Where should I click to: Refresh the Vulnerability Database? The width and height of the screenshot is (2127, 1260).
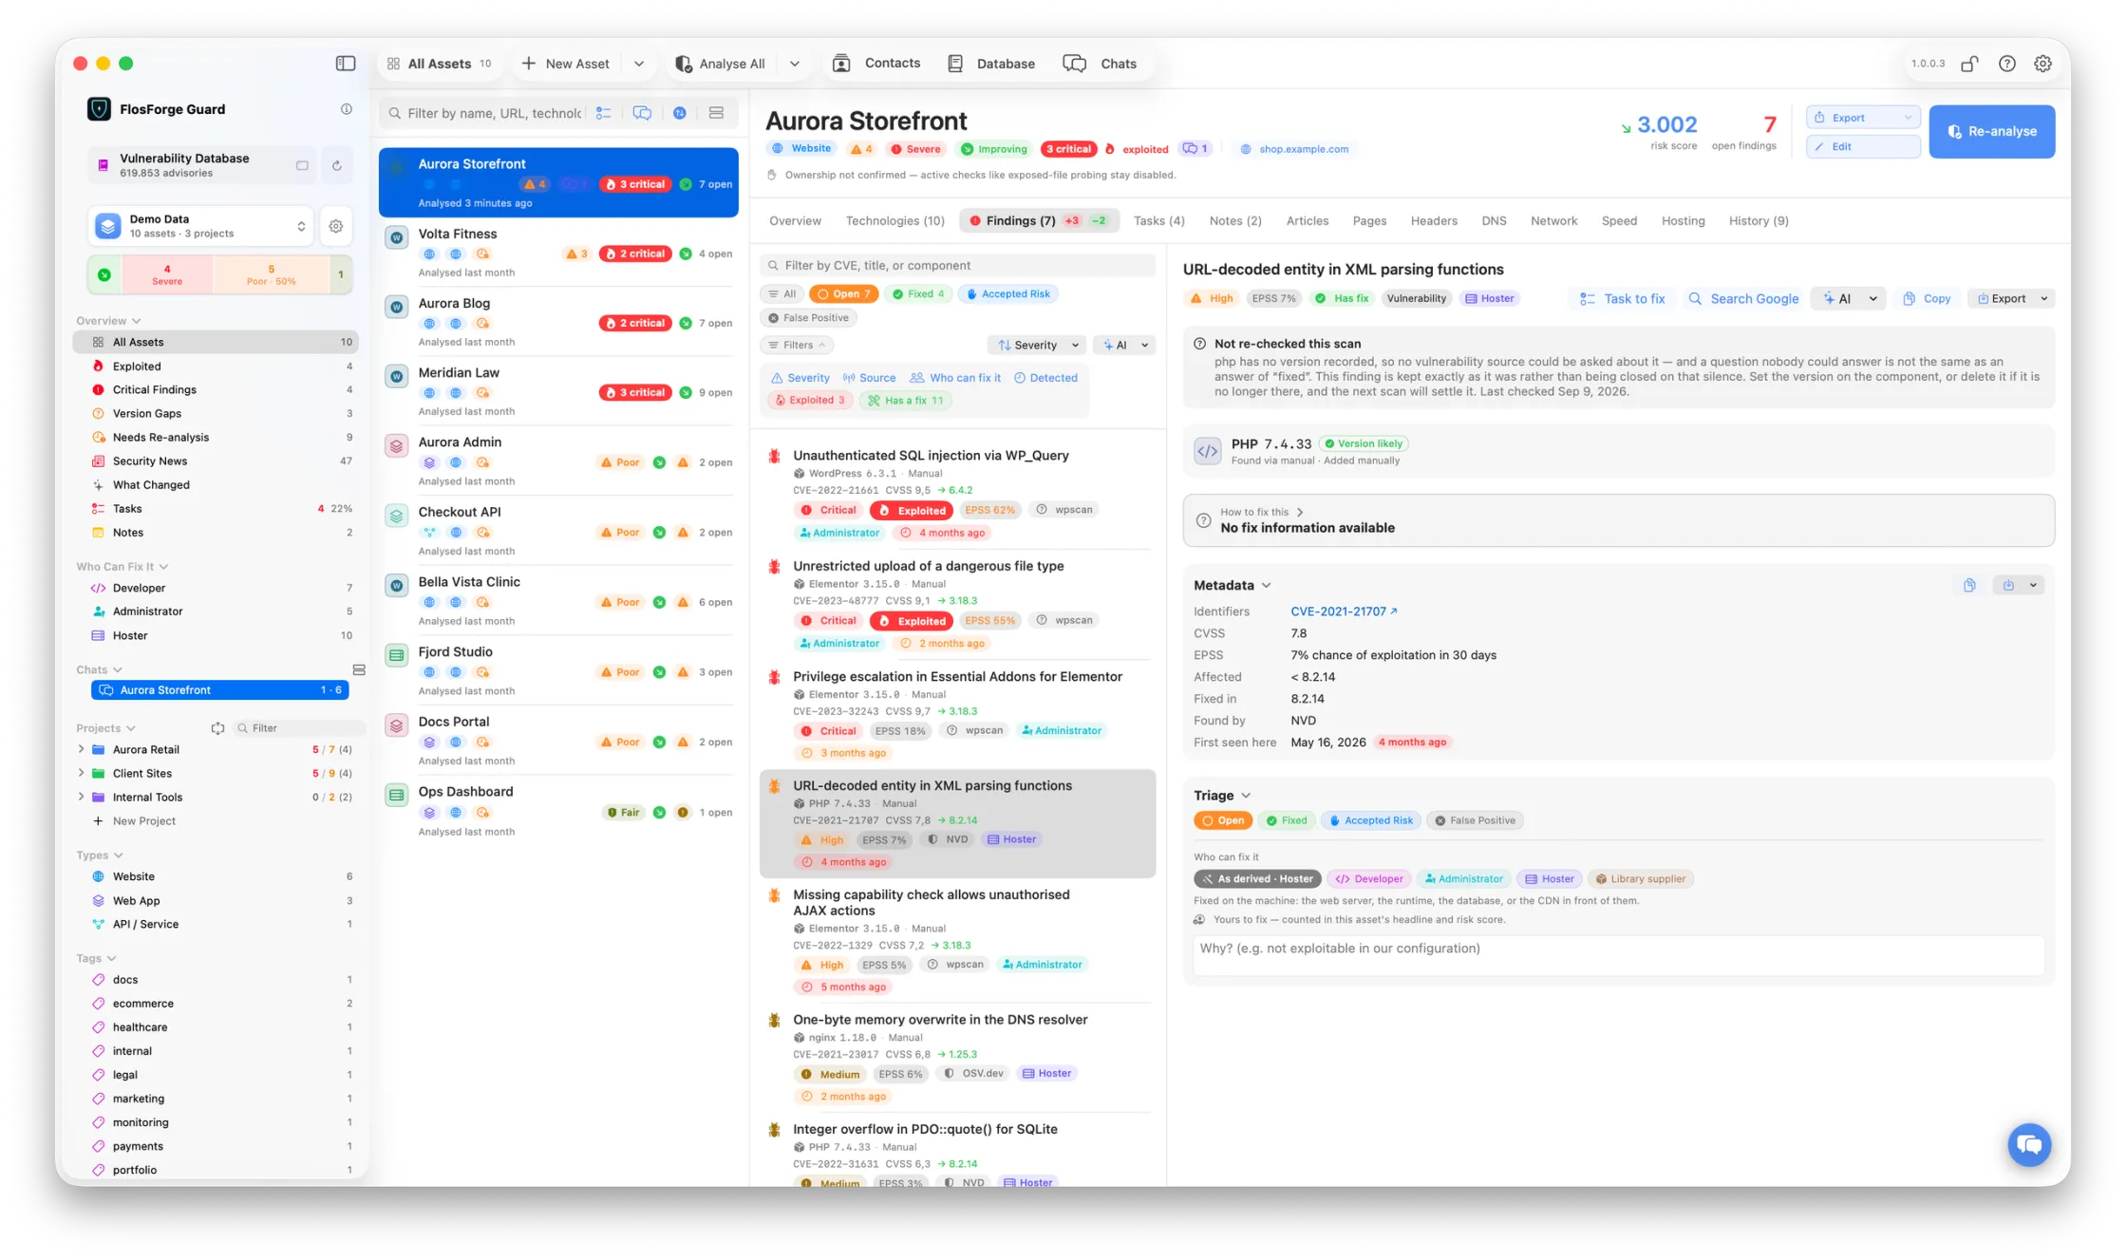[336, 165]
